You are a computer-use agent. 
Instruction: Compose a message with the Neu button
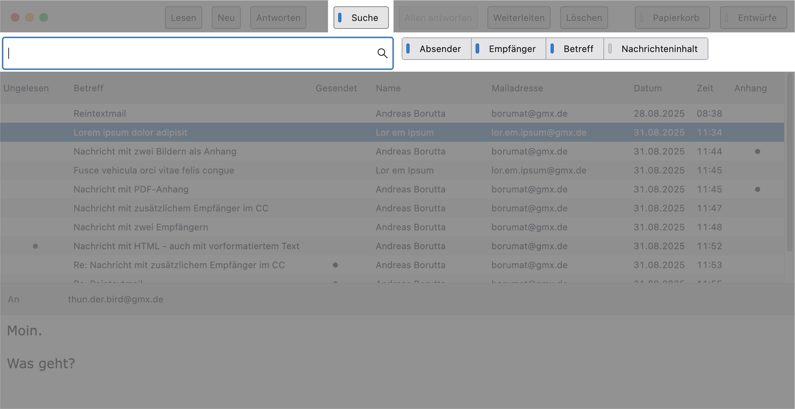[x=226, y=18]
